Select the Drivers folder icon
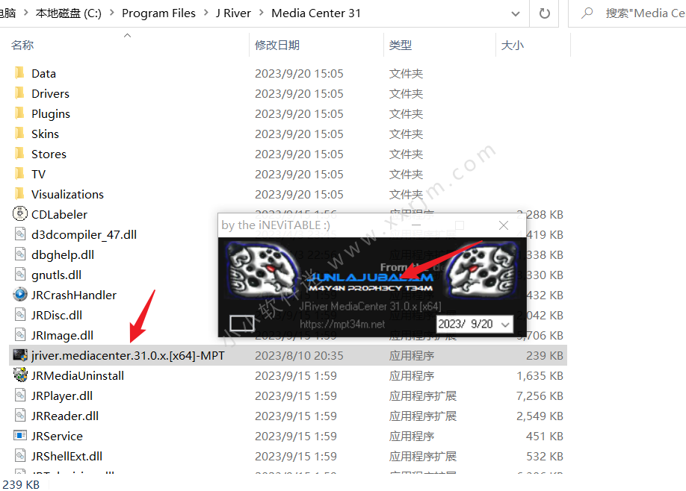This screenshot has height=491, width=686. (19, 93)
